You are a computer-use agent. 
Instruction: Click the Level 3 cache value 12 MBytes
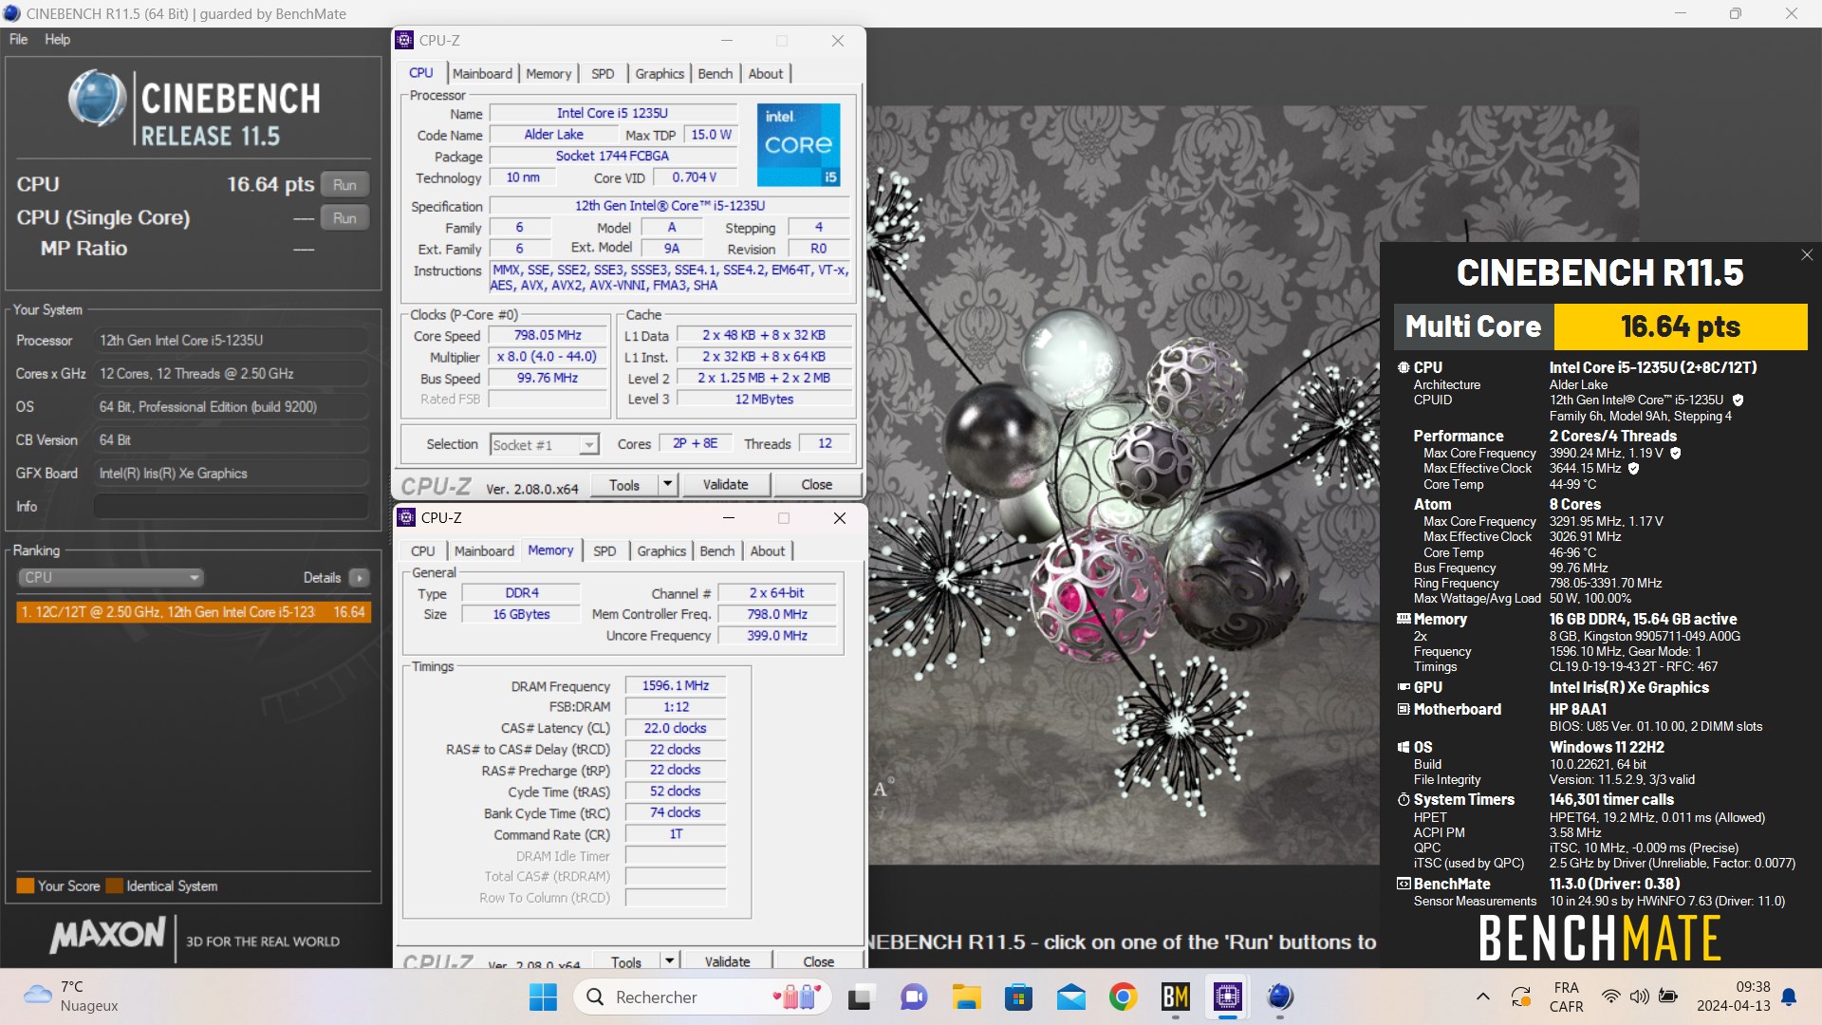pos(764,399)
